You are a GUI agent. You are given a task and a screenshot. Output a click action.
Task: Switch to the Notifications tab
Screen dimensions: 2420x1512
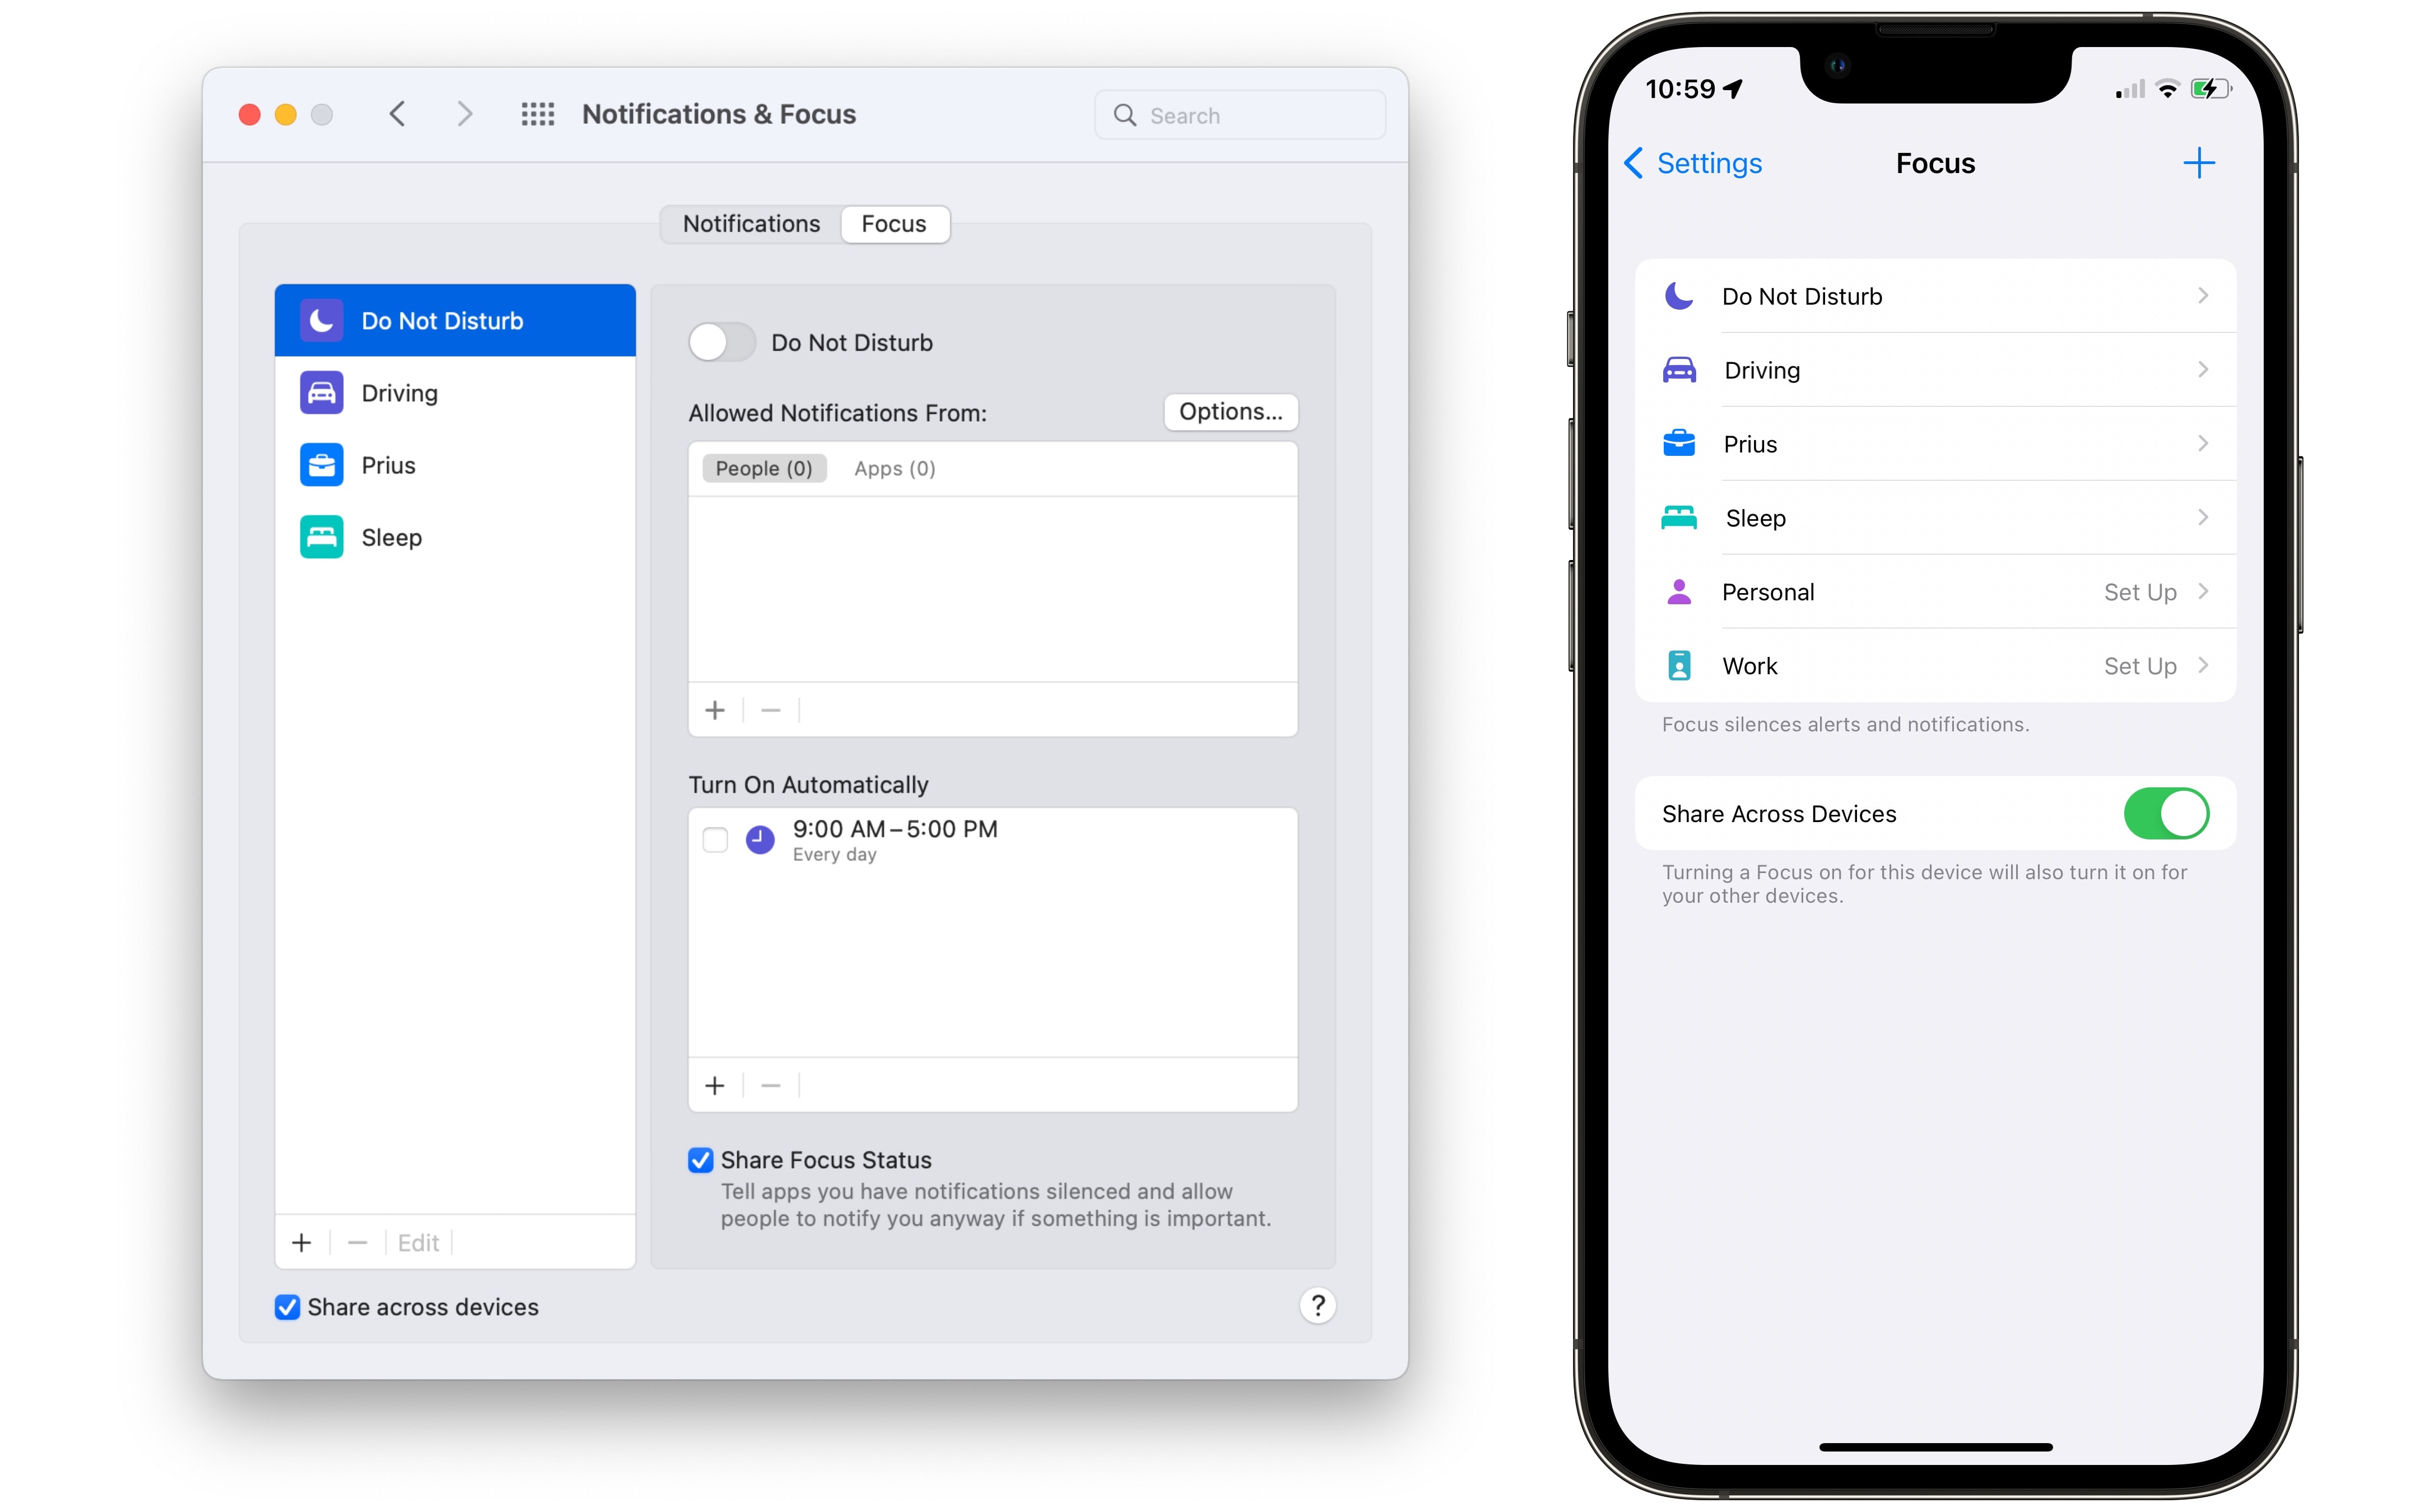751,224
